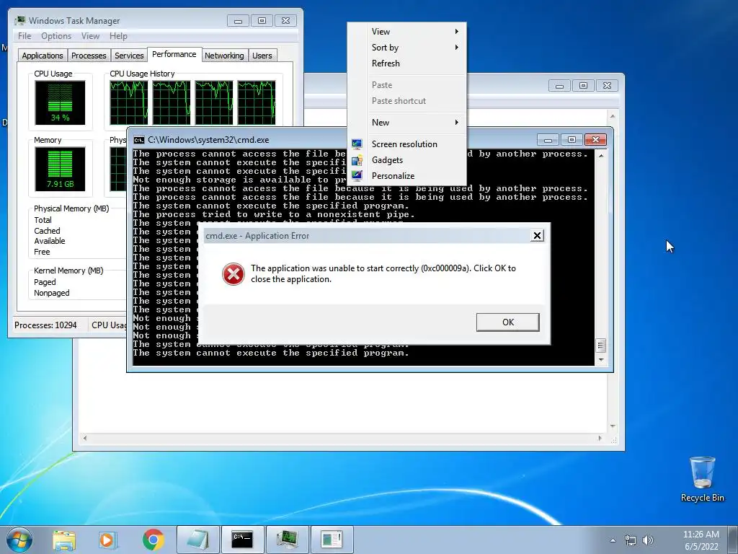Close the cmd.exe window

[595, 140]
